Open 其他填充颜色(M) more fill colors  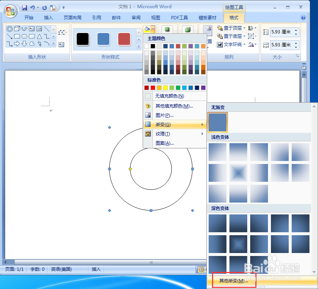(175, 106)
